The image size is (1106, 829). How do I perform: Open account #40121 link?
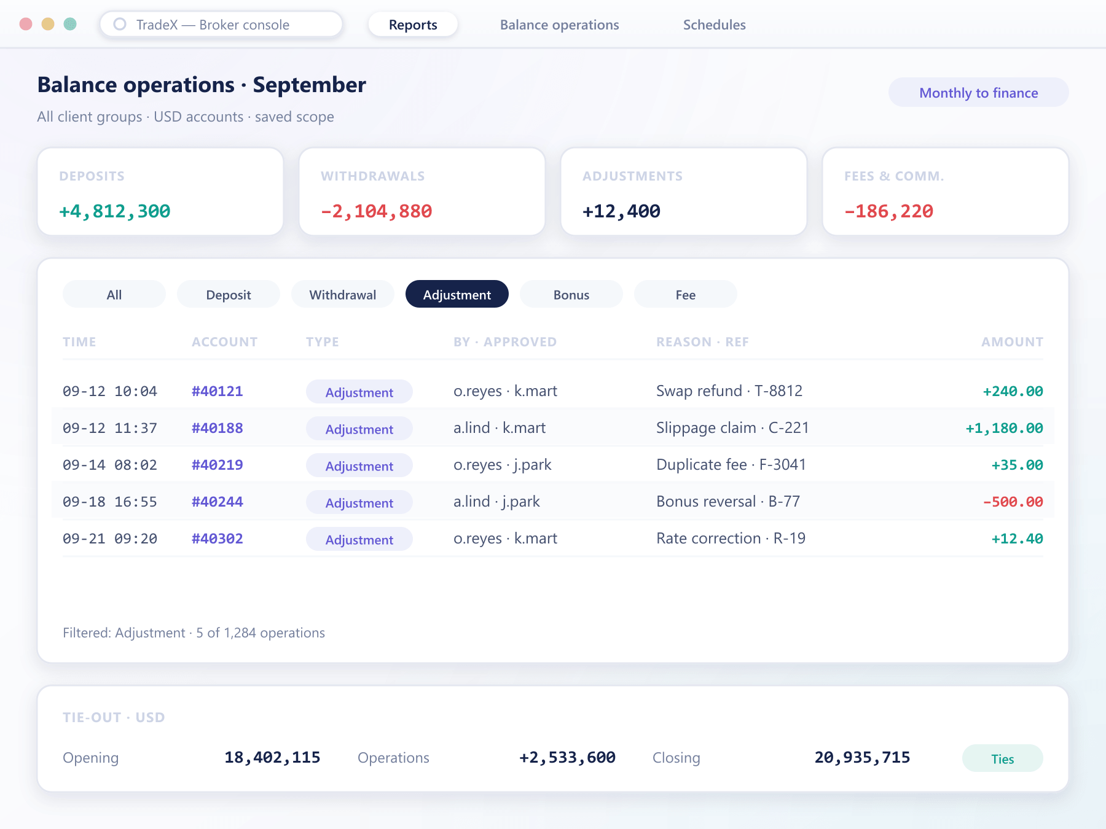pos(218,391)
